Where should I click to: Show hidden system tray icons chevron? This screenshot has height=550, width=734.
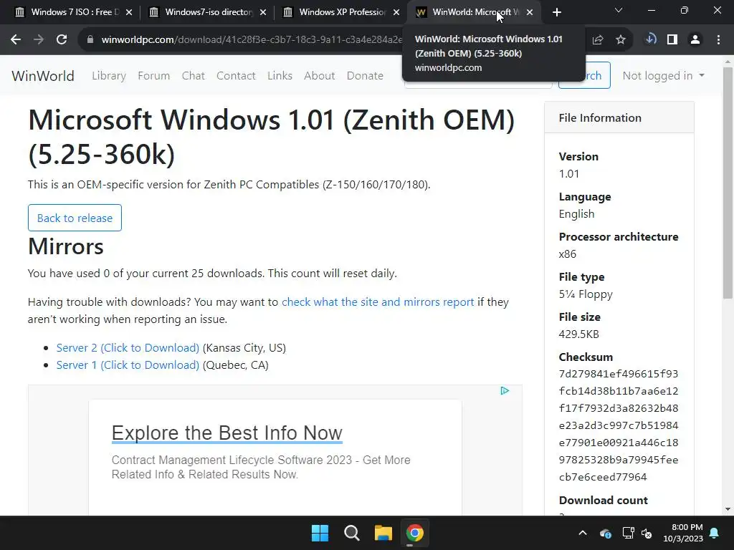click(583, 533)
